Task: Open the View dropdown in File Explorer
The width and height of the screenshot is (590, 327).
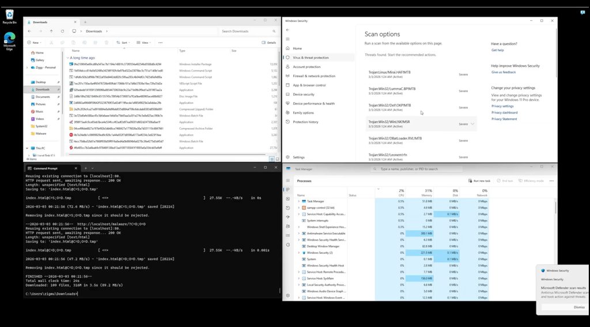Action: (143, 43)
